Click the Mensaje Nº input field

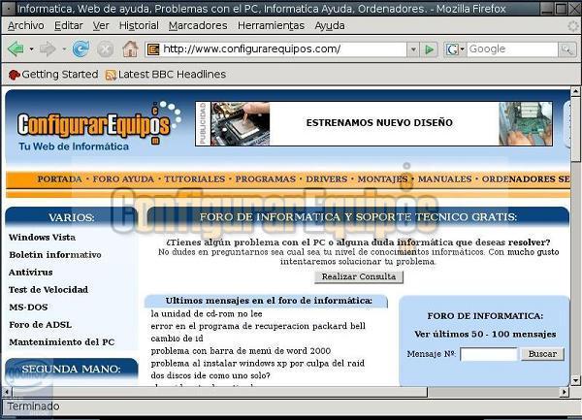[489, 354]
